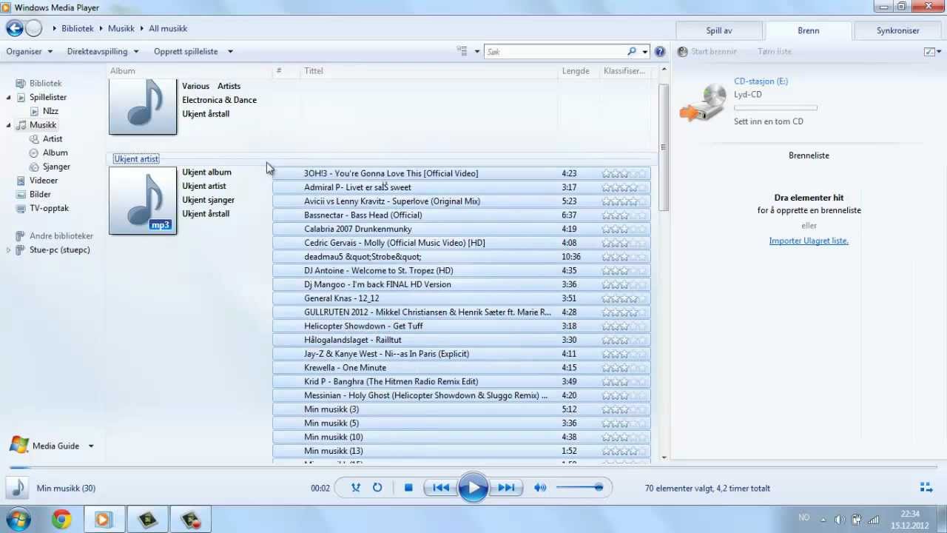
Task: Click now-playing music note thumbnail
Action: tap(18, 488)
